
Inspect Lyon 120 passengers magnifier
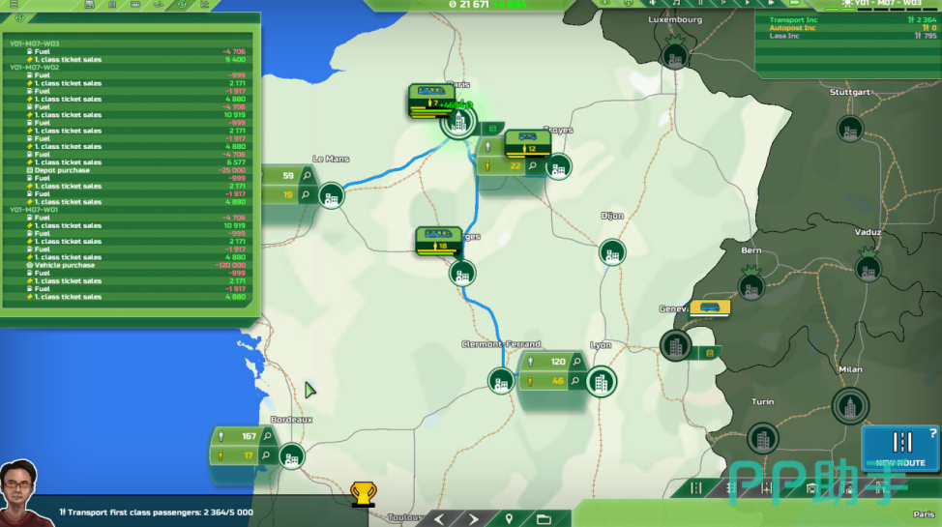(x=576, y=361)
